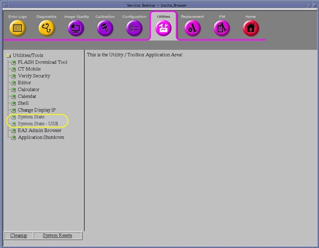The width and height of the screenshot is (319, 248).
Task: Collapse the Utilities/Tools folder
Action: tap(9, 55)
